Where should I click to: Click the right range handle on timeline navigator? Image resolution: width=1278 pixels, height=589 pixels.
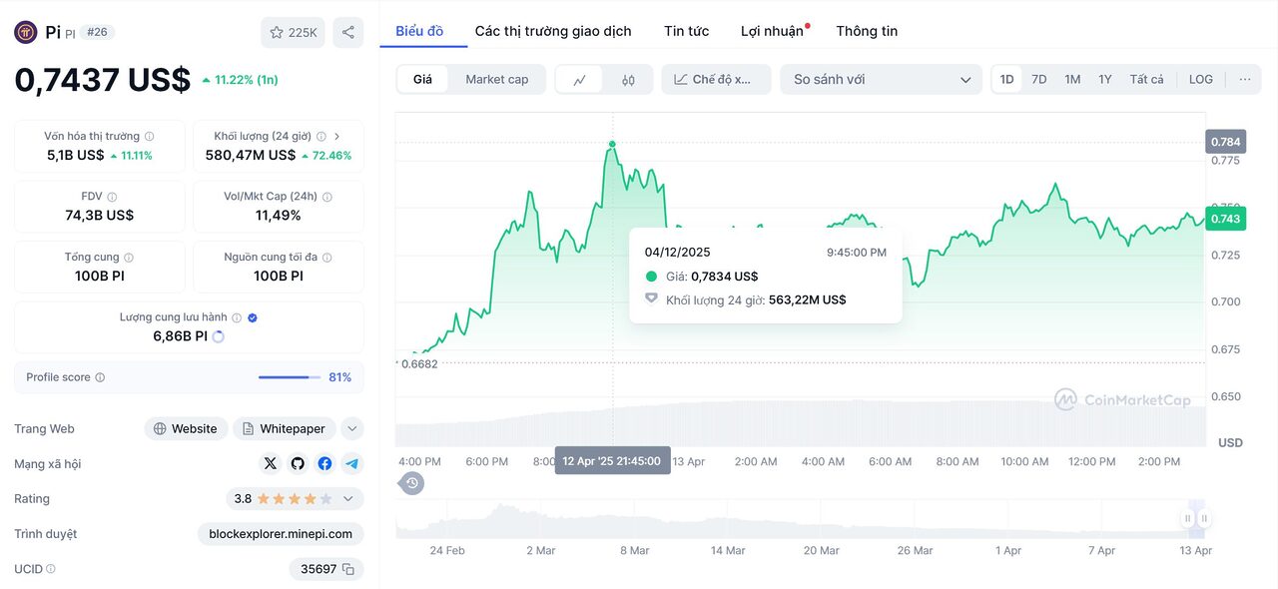pyautogui.click(x=1204, y=518)
